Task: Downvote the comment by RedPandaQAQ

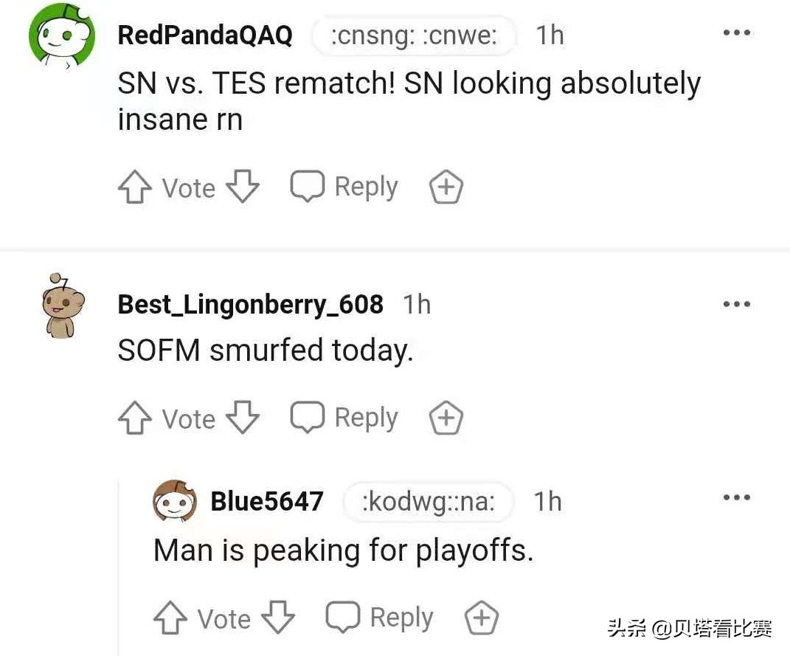Action: [x=242, y=187]
